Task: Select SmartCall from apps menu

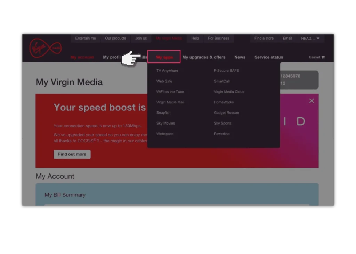Action: [221, 81]
